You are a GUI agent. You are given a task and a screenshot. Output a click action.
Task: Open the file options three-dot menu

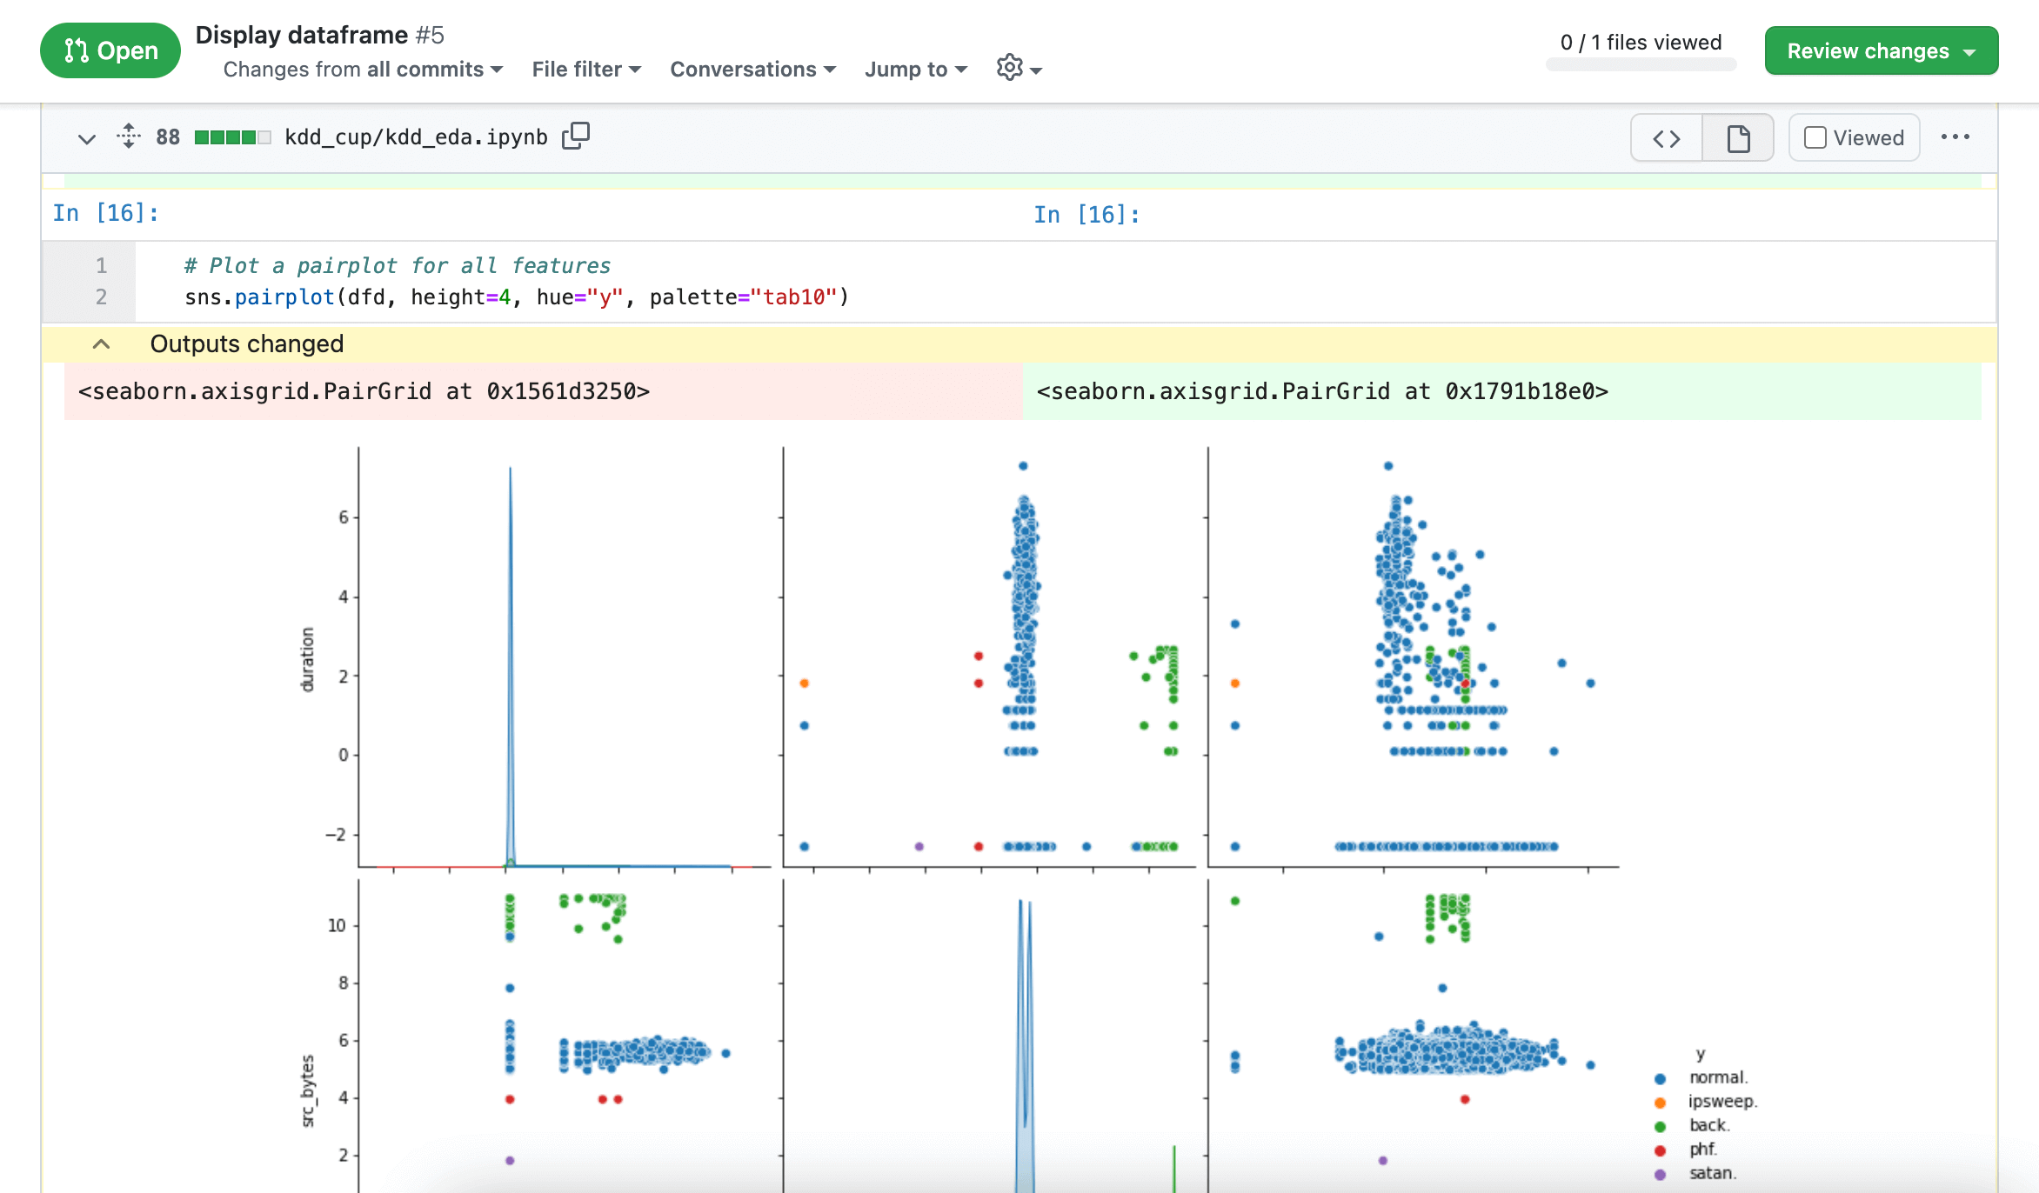pyautogui.click(x=1955, y=137)
